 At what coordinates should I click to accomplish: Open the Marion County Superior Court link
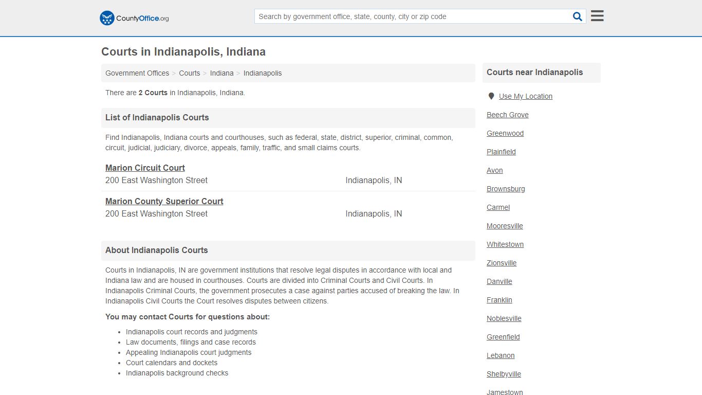(x=164, y=201)
